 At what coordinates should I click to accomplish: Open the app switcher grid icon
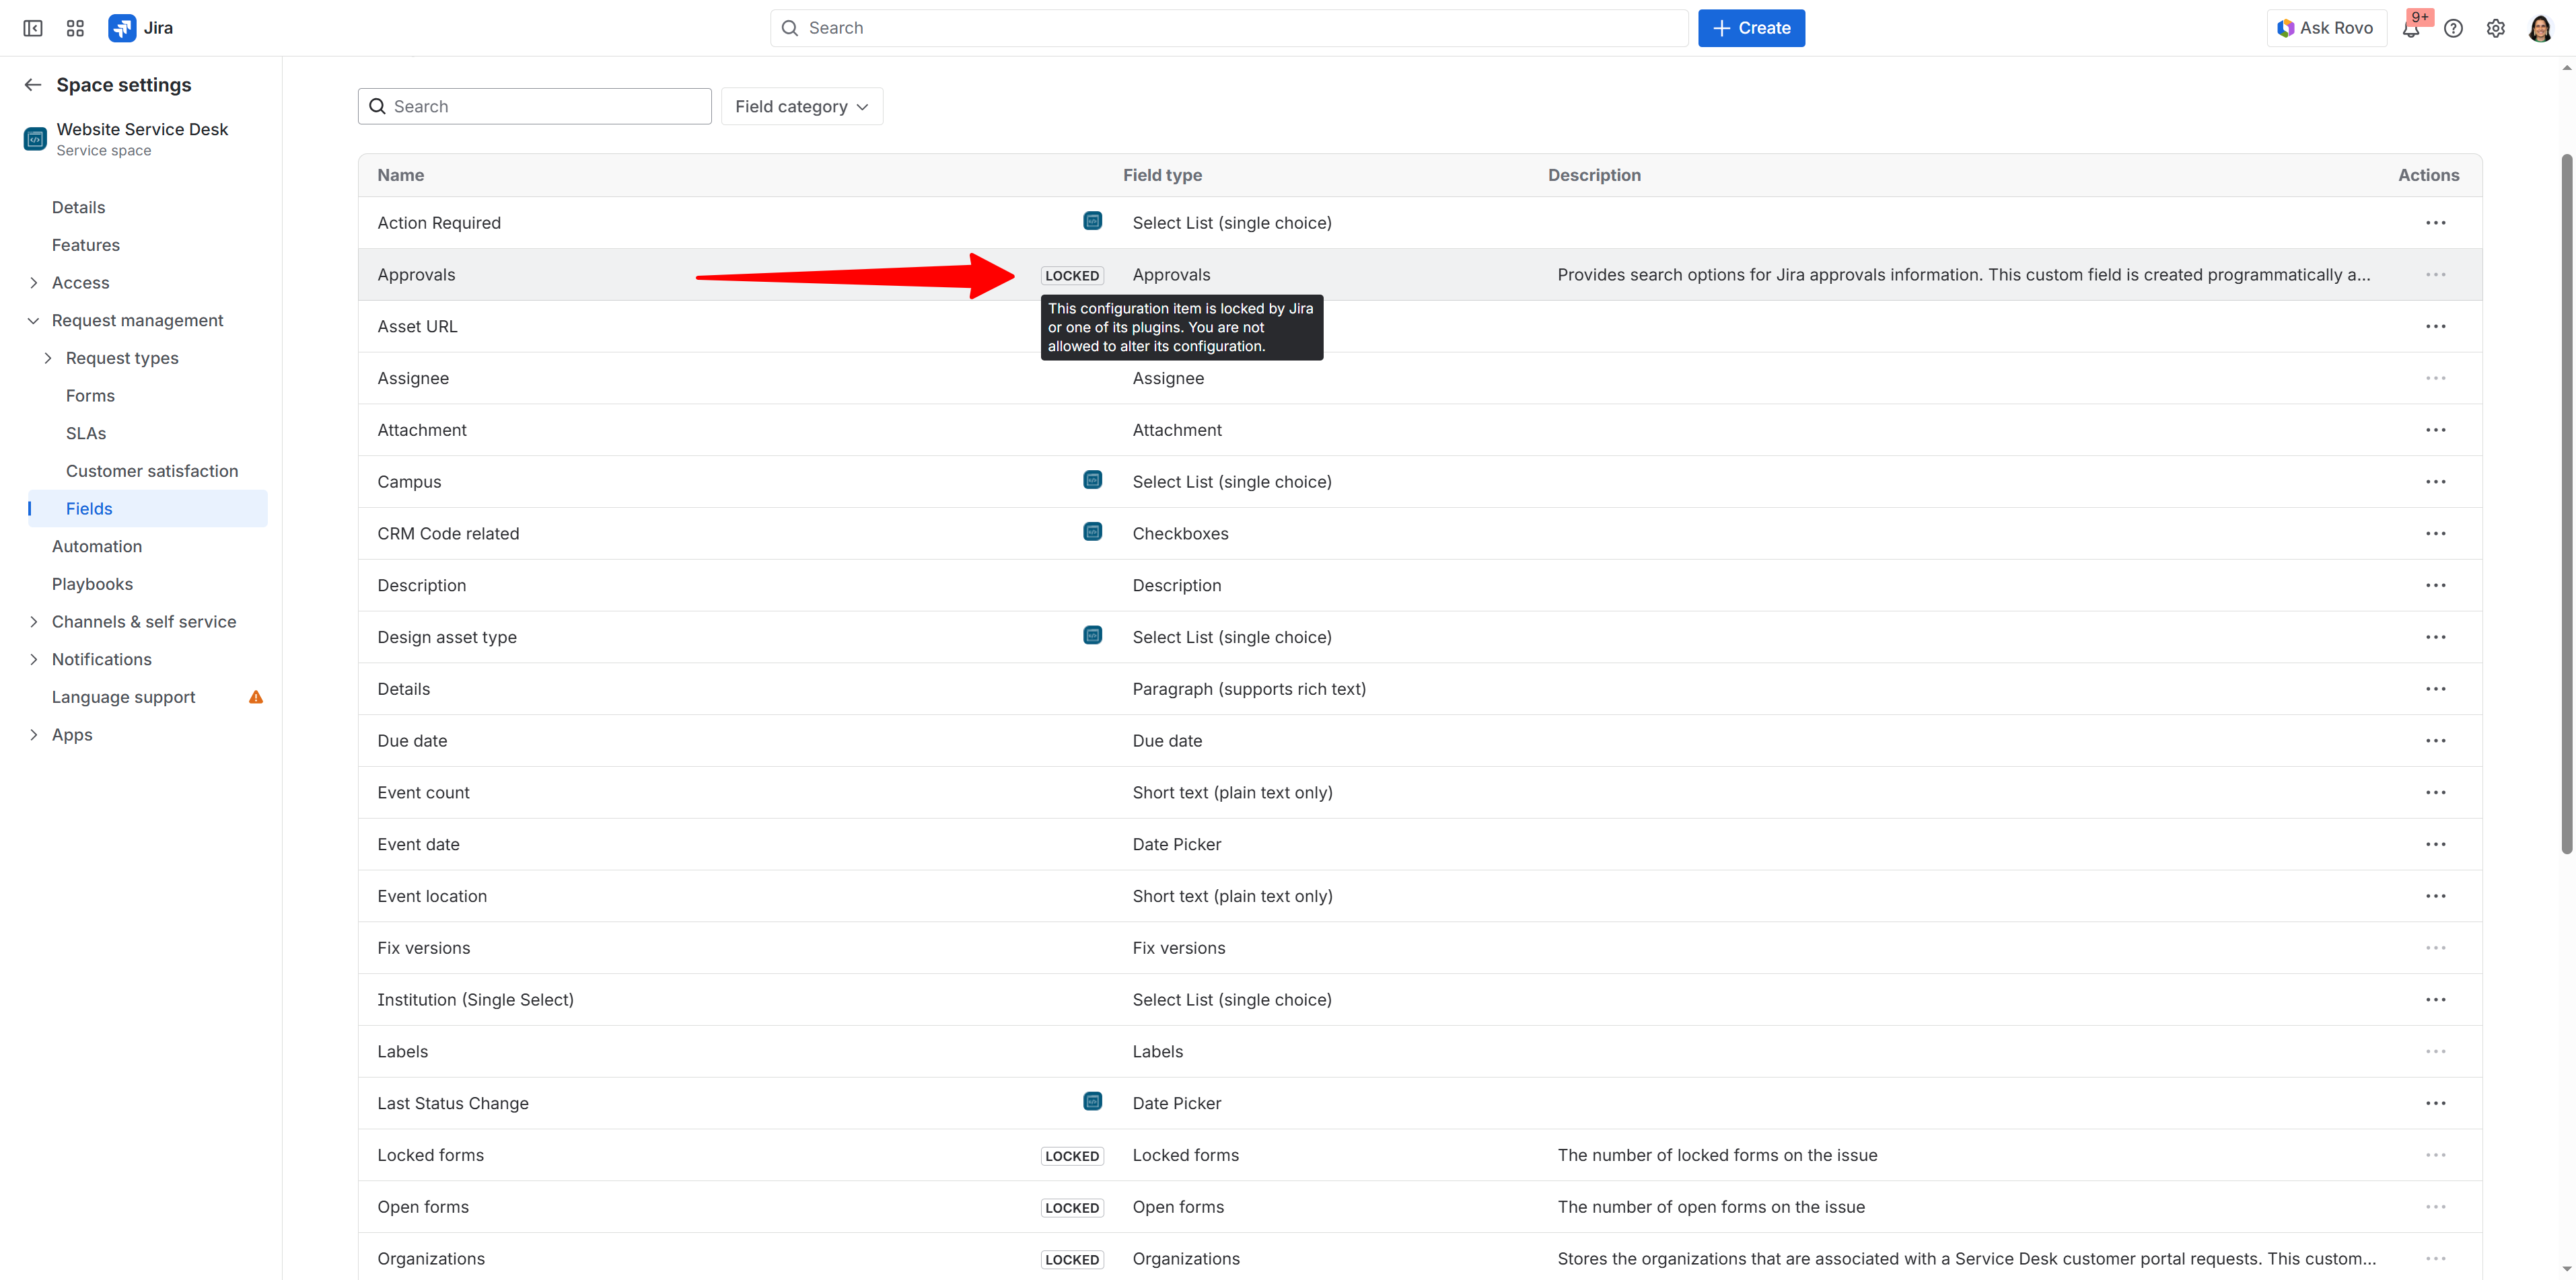click(75, 28)
